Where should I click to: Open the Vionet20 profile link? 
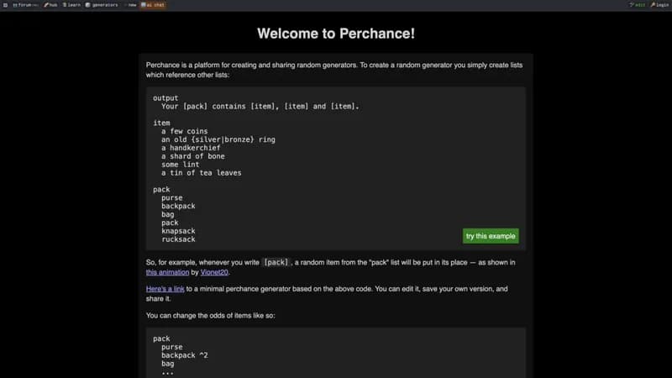pos(214,272)
